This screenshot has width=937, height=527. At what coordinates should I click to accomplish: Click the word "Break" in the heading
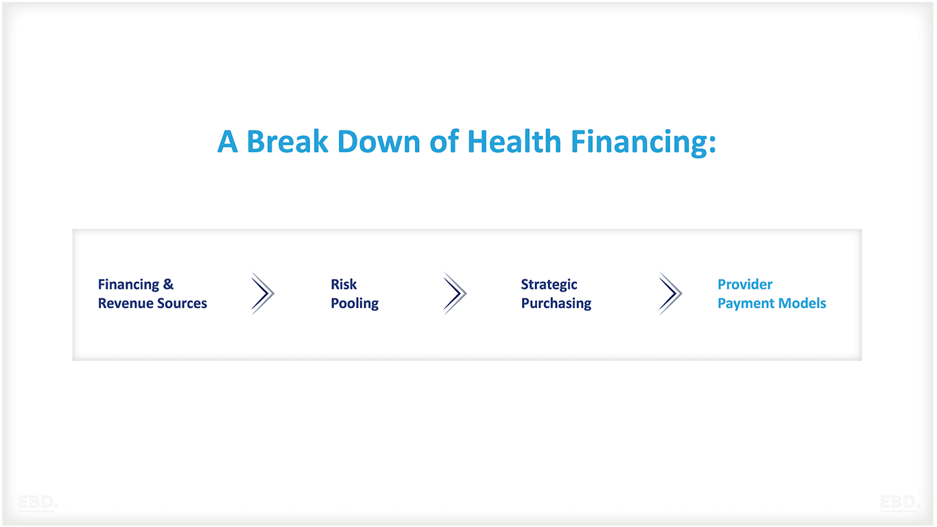coord(287,142)
